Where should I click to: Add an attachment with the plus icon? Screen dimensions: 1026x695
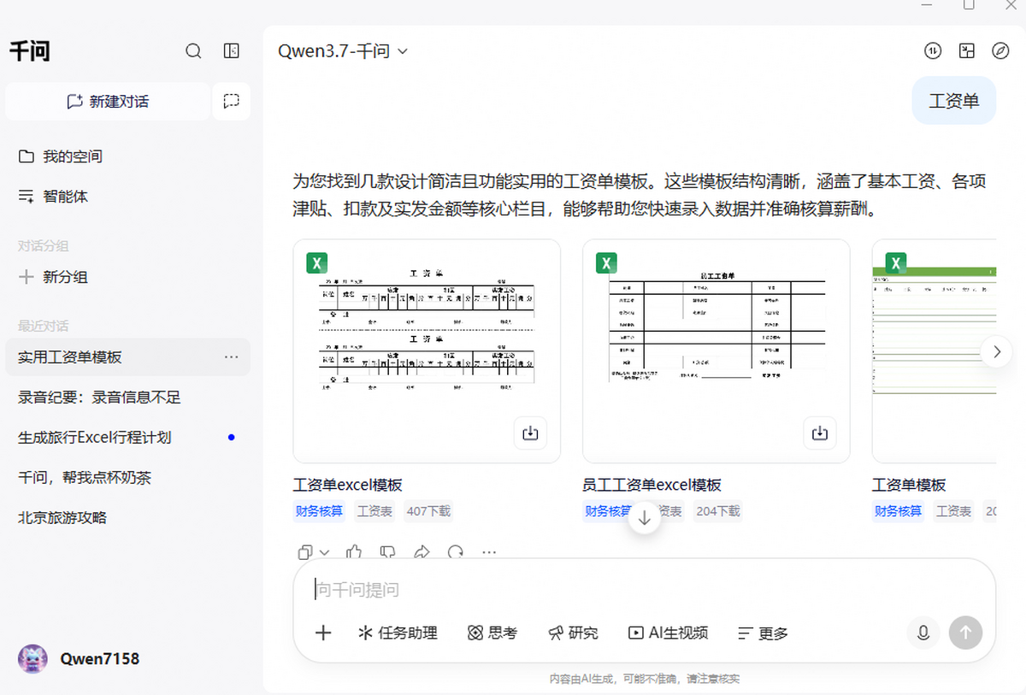322,633
